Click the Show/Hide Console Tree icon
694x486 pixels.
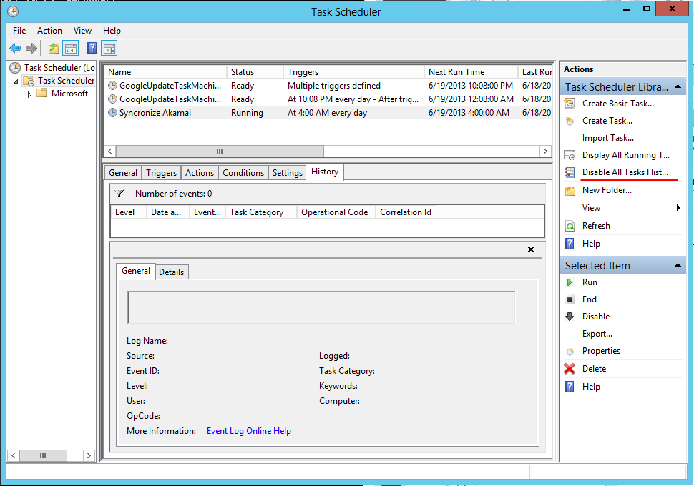(71, 48)
